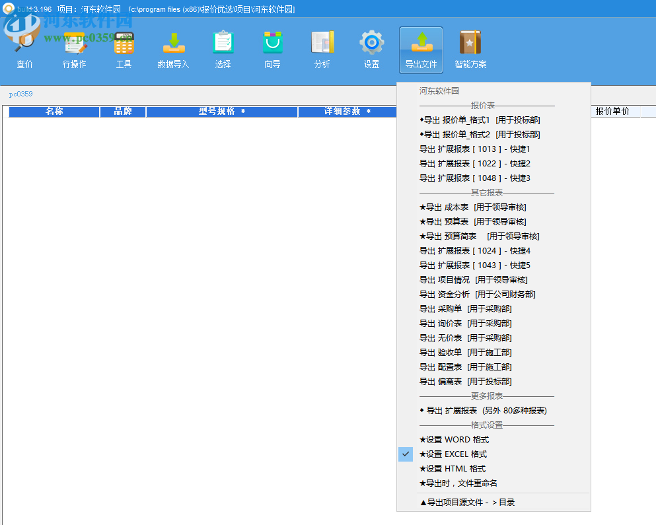
Task: Open the 行操作 row operations menu
Action: [x=74, y=50]
